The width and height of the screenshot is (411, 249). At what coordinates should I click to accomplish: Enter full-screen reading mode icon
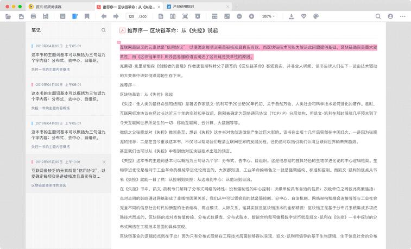tap(185, 16)
